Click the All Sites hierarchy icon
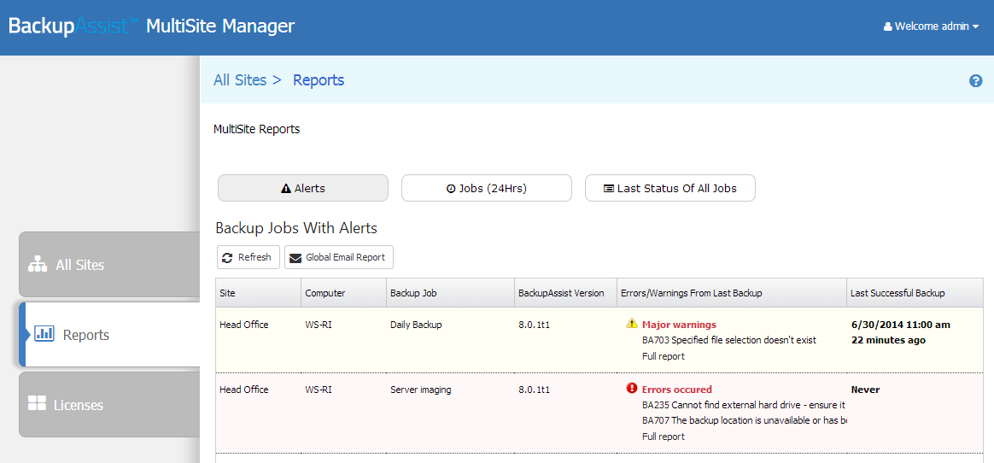This screenshot has width=994, height=463. pyautogui.click(x=38, y=265)
